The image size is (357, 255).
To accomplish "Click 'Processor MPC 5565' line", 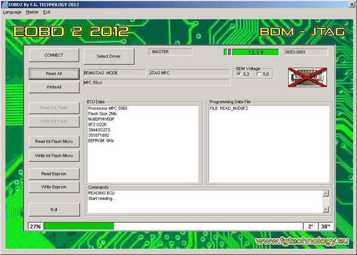I will (108, 108).
